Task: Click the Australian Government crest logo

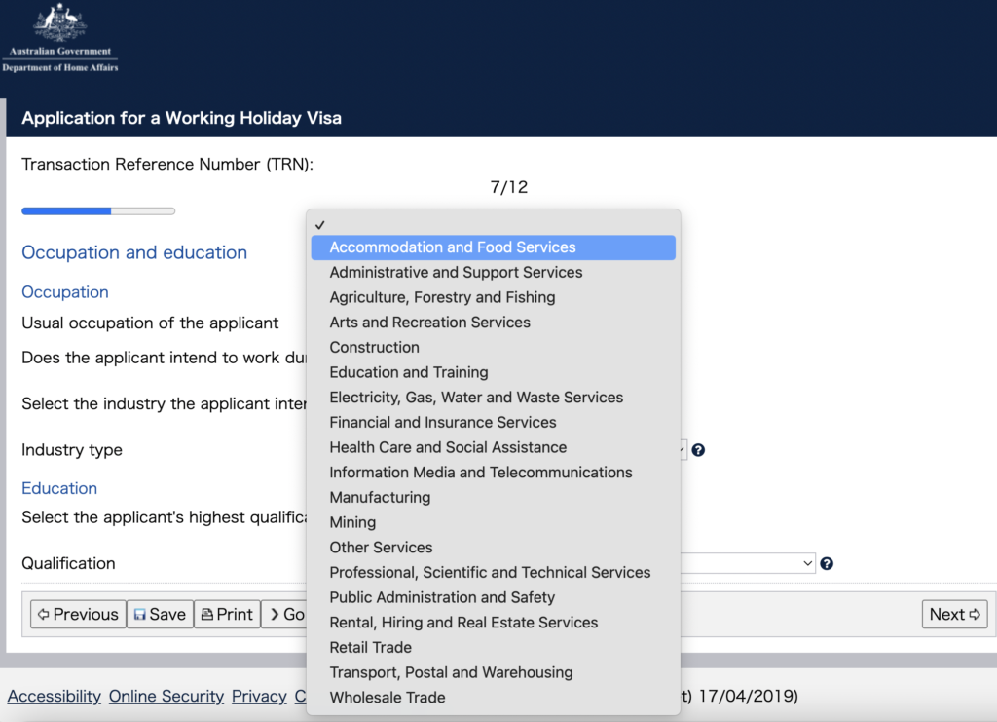Action: pos(59,38)
